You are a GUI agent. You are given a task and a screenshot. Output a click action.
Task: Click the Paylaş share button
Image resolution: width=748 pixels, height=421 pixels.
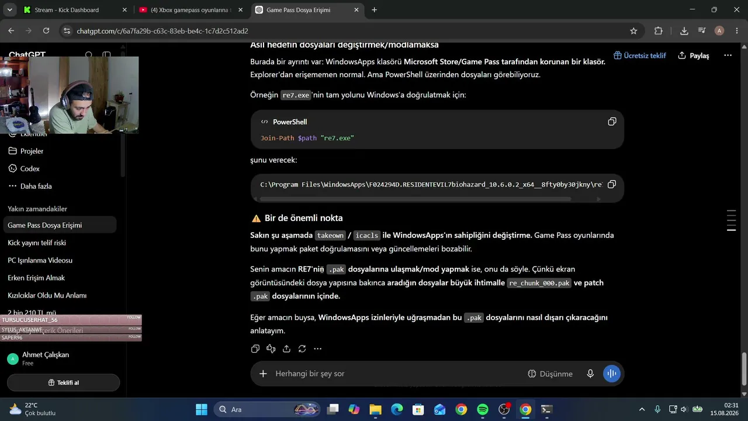694,56
